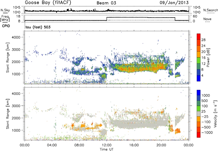
Task: Click the bright blue bottom Power colorbar segment
Action: (199, 78)
